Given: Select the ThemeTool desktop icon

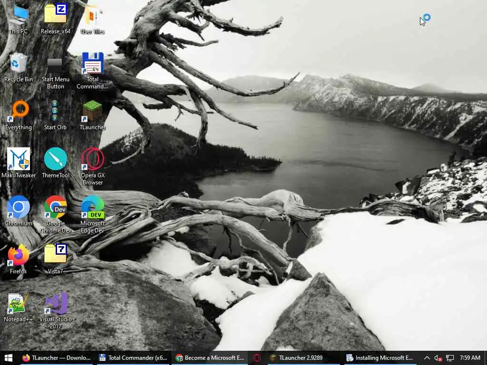Looking at the screenshot, I should pyautogui.click(x=56, y=163).
